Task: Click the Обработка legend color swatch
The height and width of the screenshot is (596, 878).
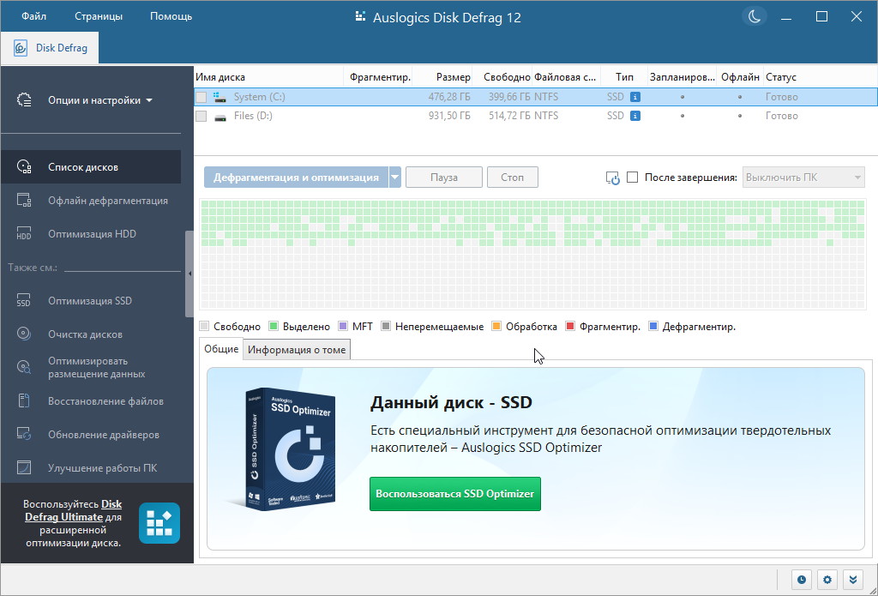Action: pyautogui.click(x=496, y=327)
